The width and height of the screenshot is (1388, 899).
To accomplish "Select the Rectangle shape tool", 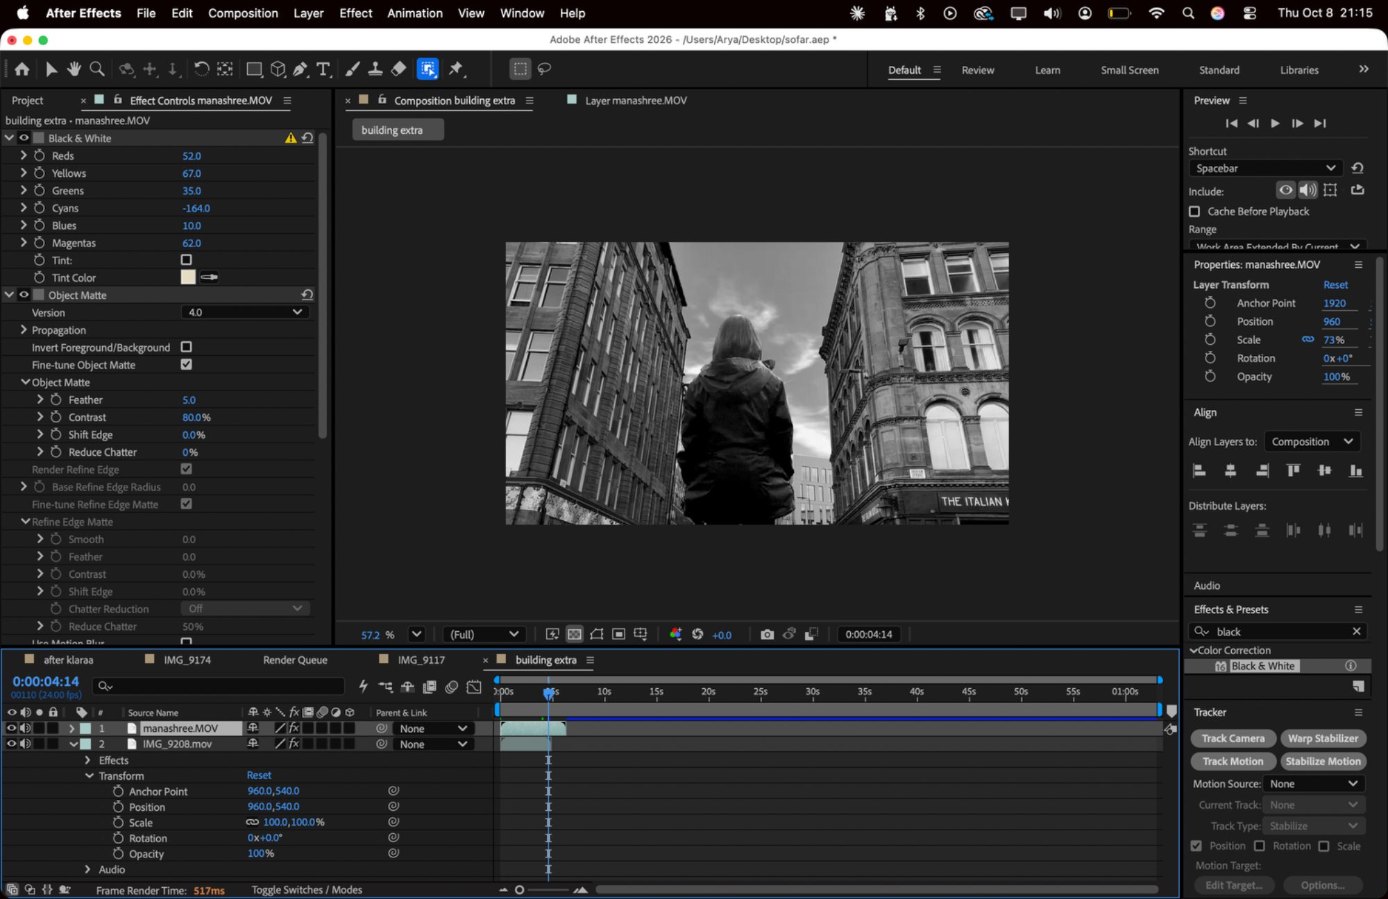I will [255, 69].
